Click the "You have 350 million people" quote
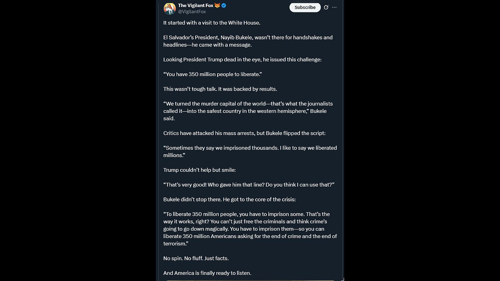The image size is (500, 281). [212, 74]
